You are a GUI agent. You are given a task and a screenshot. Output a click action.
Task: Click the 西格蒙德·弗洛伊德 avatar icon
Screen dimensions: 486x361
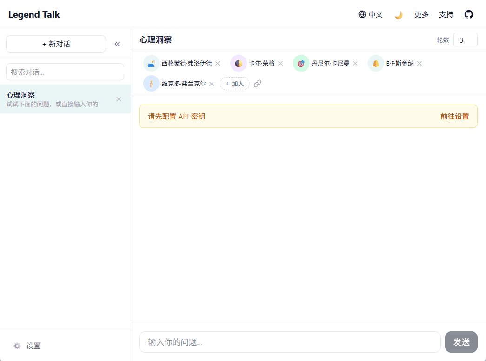tap(151, 63)
